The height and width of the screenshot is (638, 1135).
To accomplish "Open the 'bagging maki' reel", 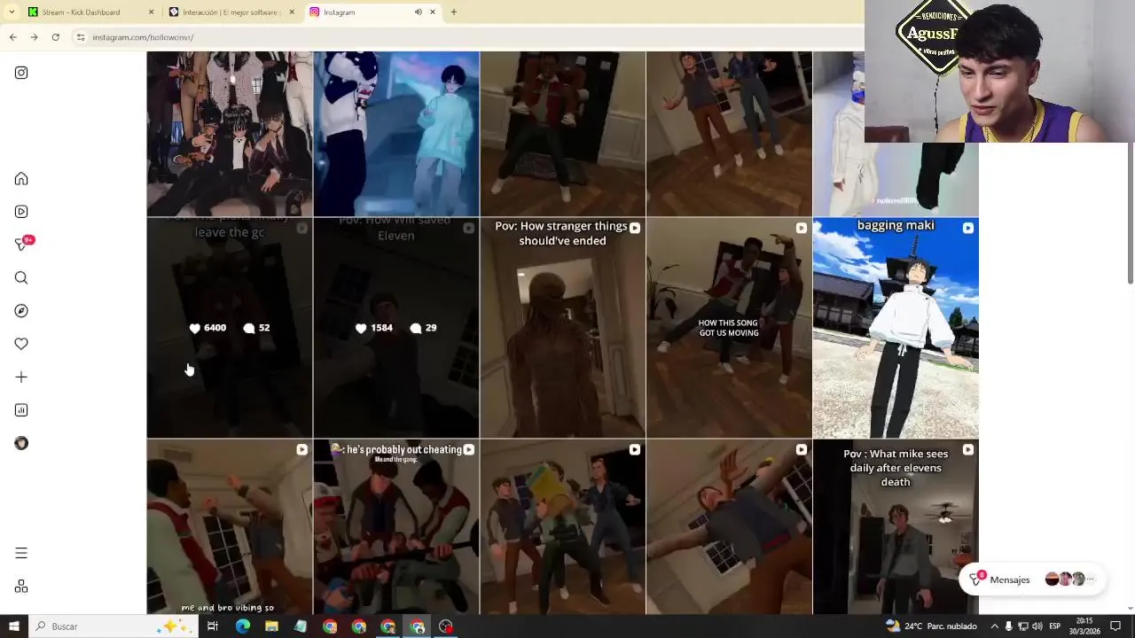I will 896,328.
